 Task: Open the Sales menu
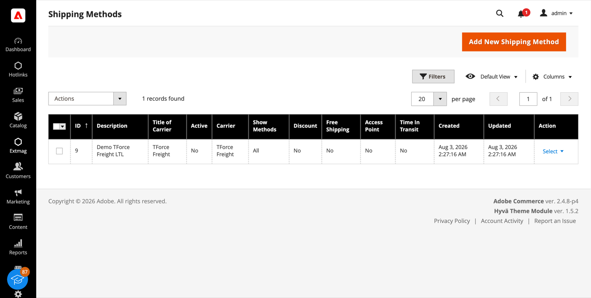(18, 95)
